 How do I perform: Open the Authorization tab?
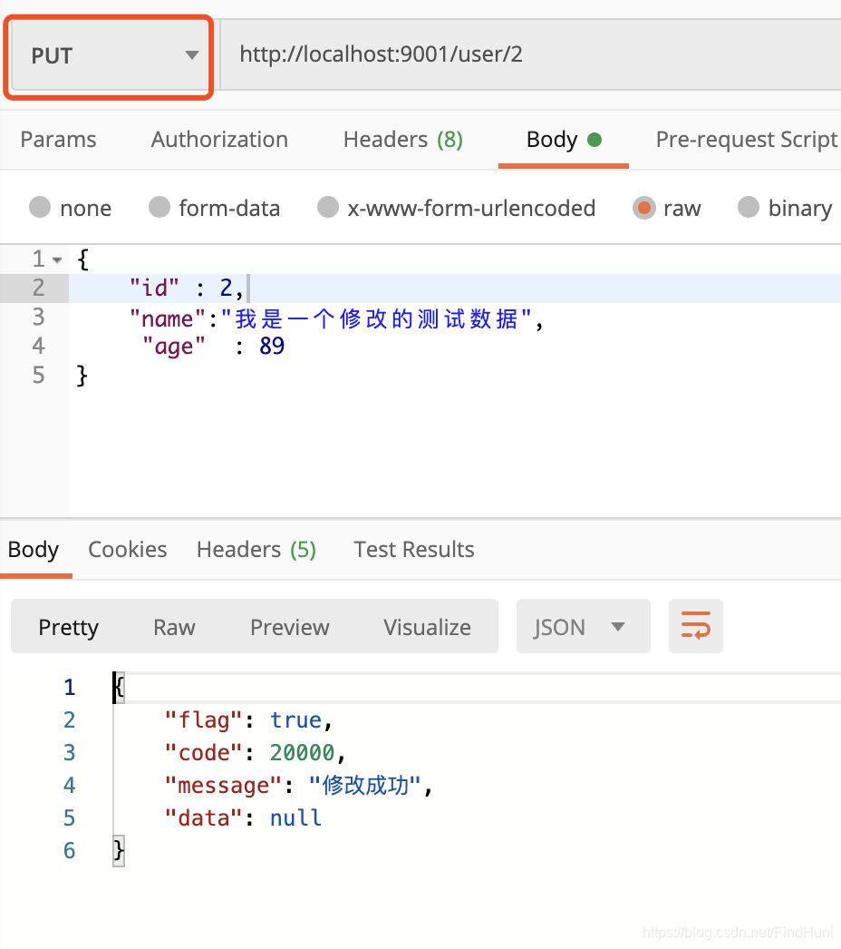pyautogui.click(x=219, y=140)
